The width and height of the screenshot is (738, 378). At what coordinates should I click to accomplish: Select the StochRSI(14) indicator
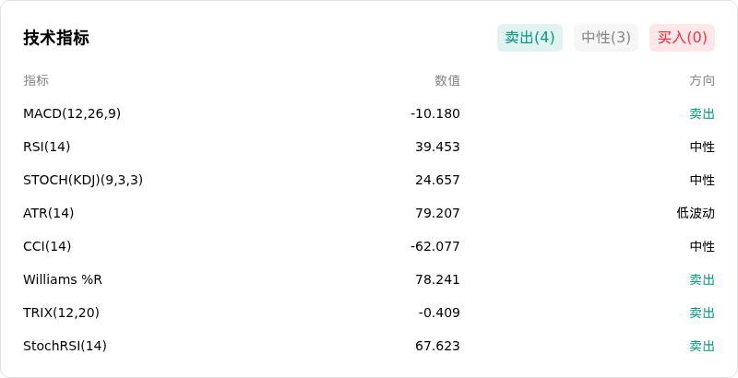65,346
